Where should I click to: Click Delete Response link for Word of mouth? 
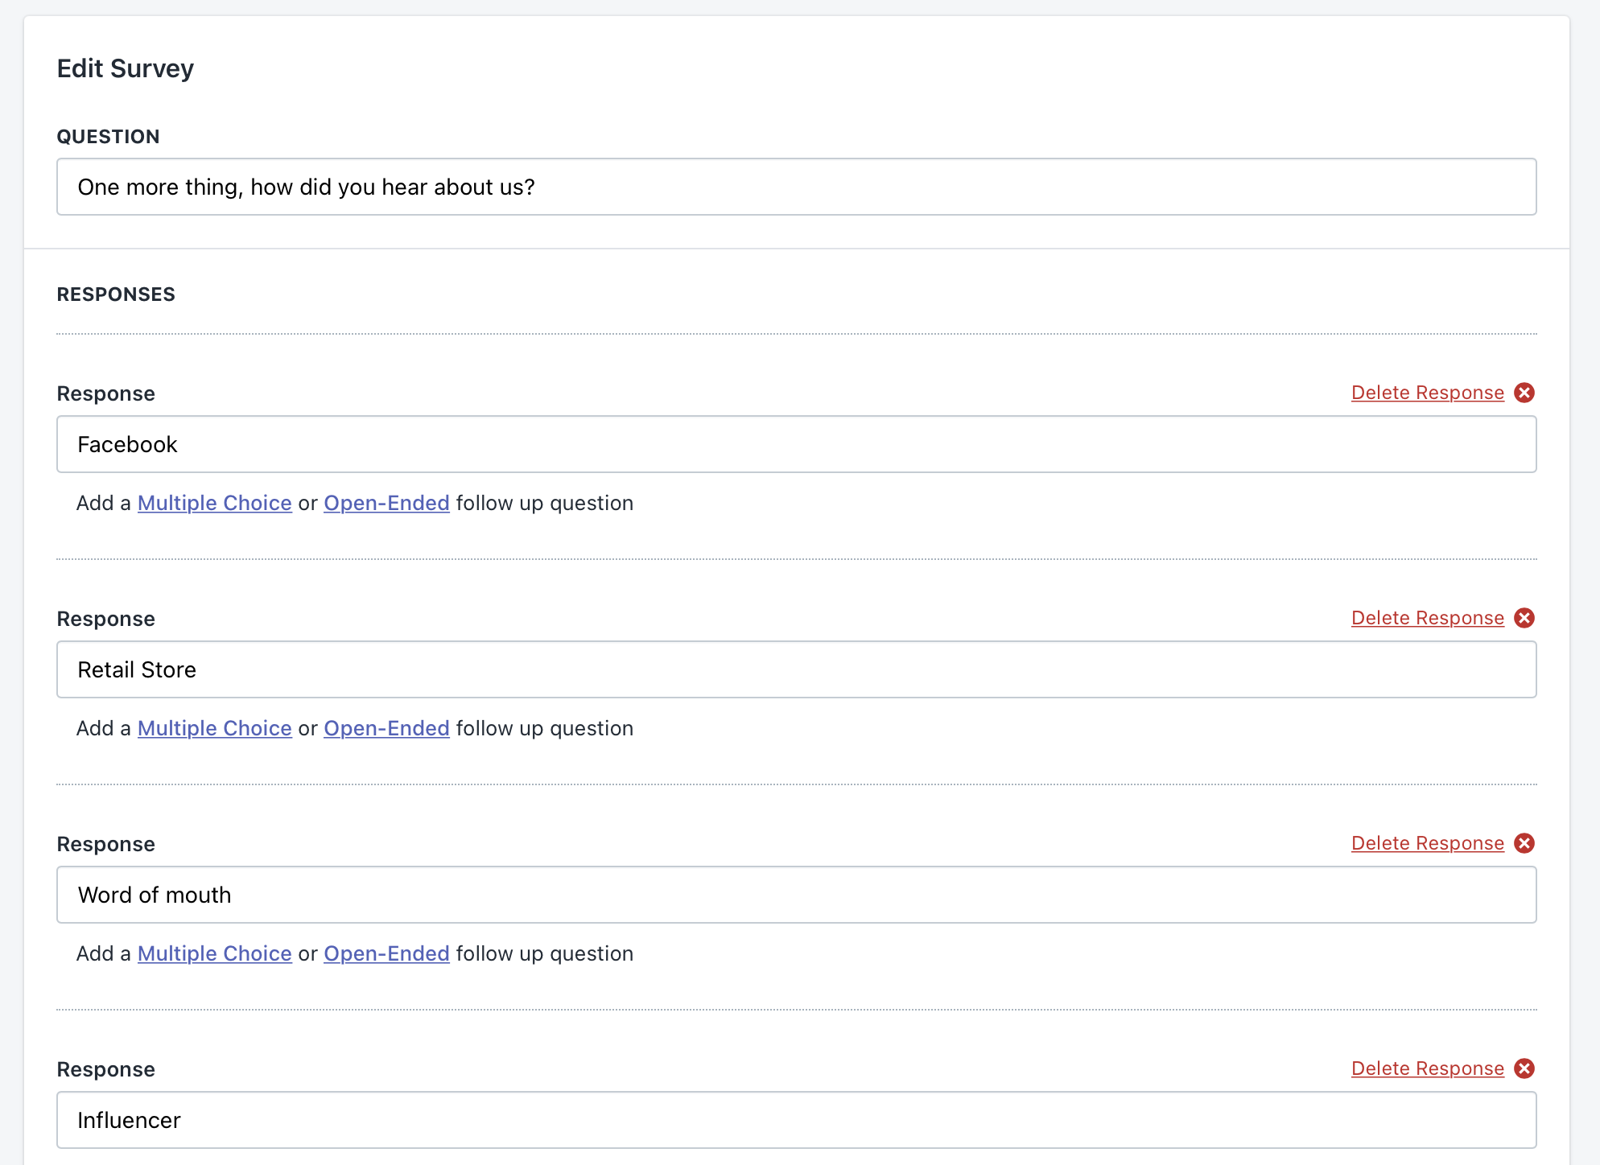click(1427, 843)
